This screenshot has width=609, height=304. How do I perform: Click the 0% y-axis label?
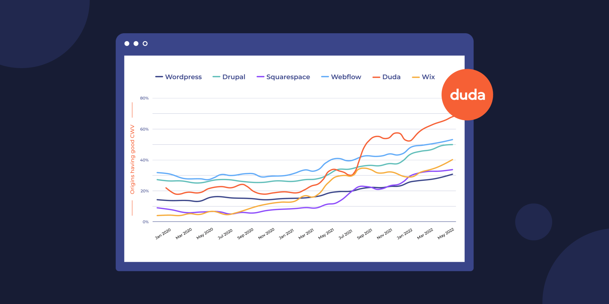coord(146,222)
